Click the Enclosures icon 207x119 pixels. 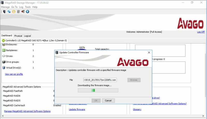click(x=4, y=45)
